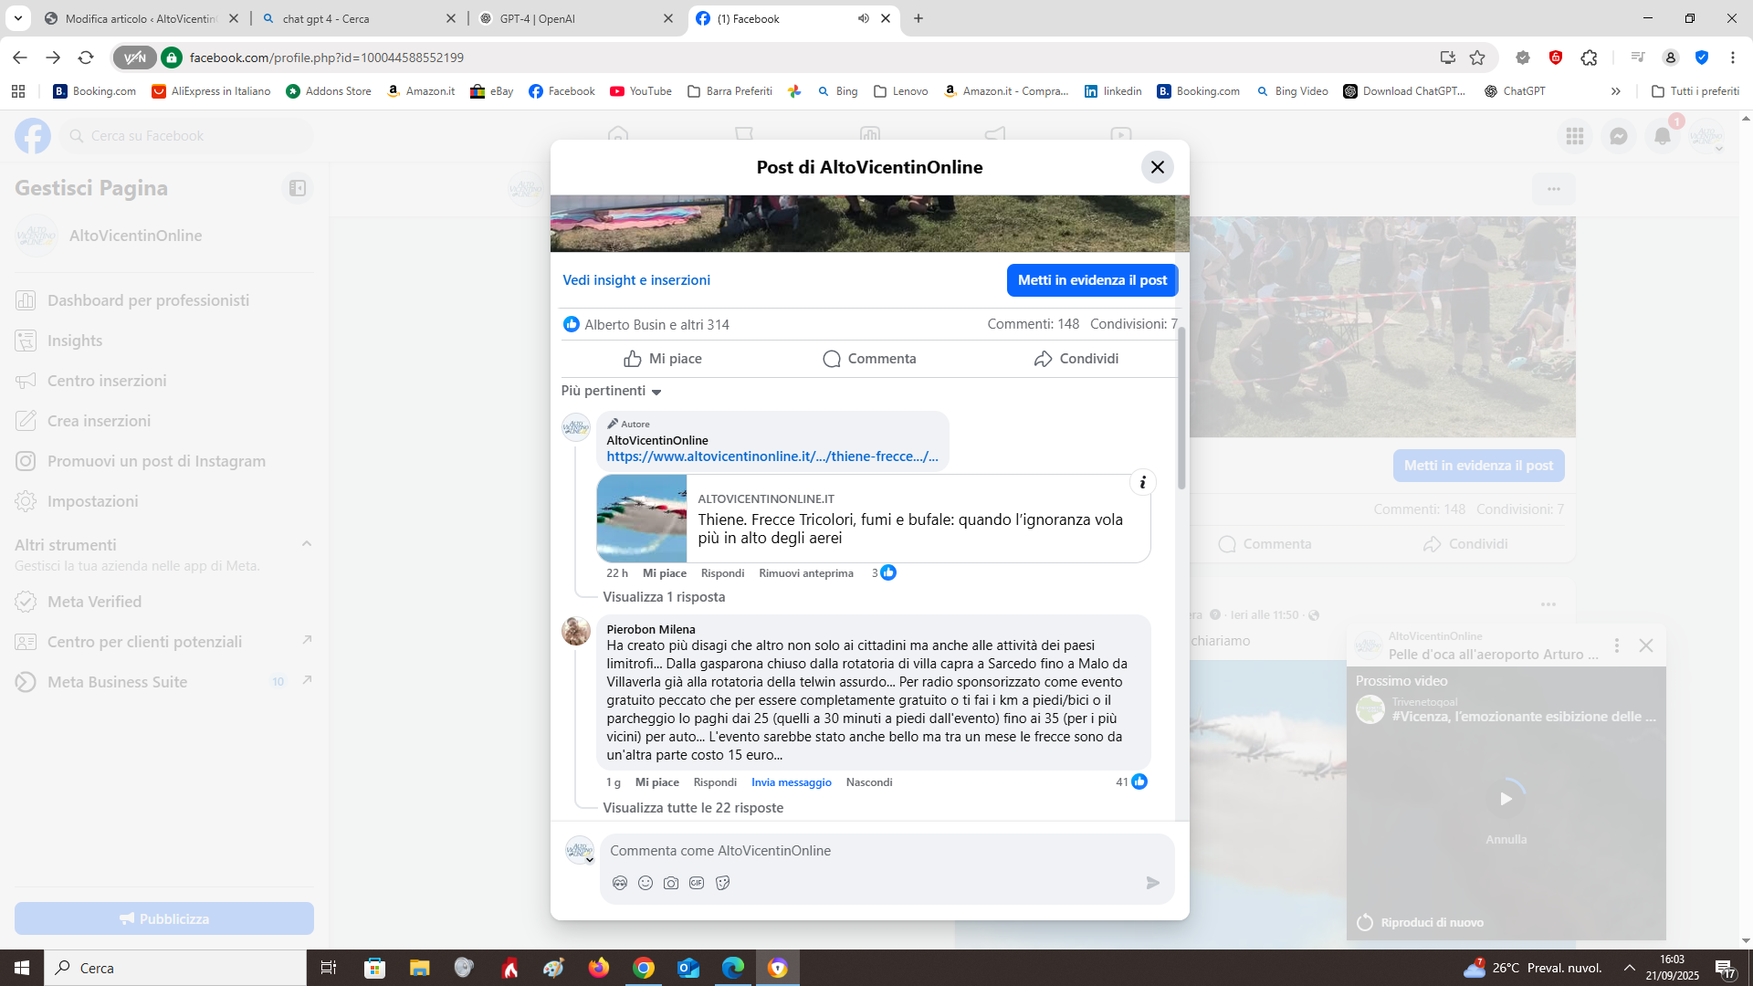Open the Messenger icon in top bar

pyautogui.click(x=1619, y=136)
